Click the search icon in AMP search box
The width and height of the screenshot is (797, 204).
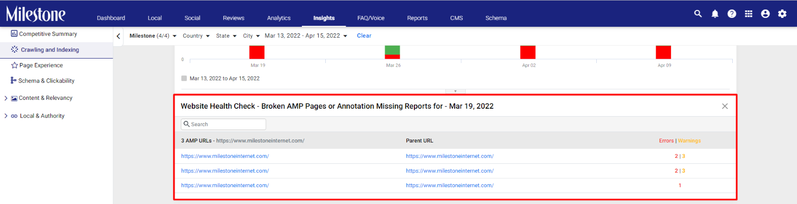(x=187, y=124)
